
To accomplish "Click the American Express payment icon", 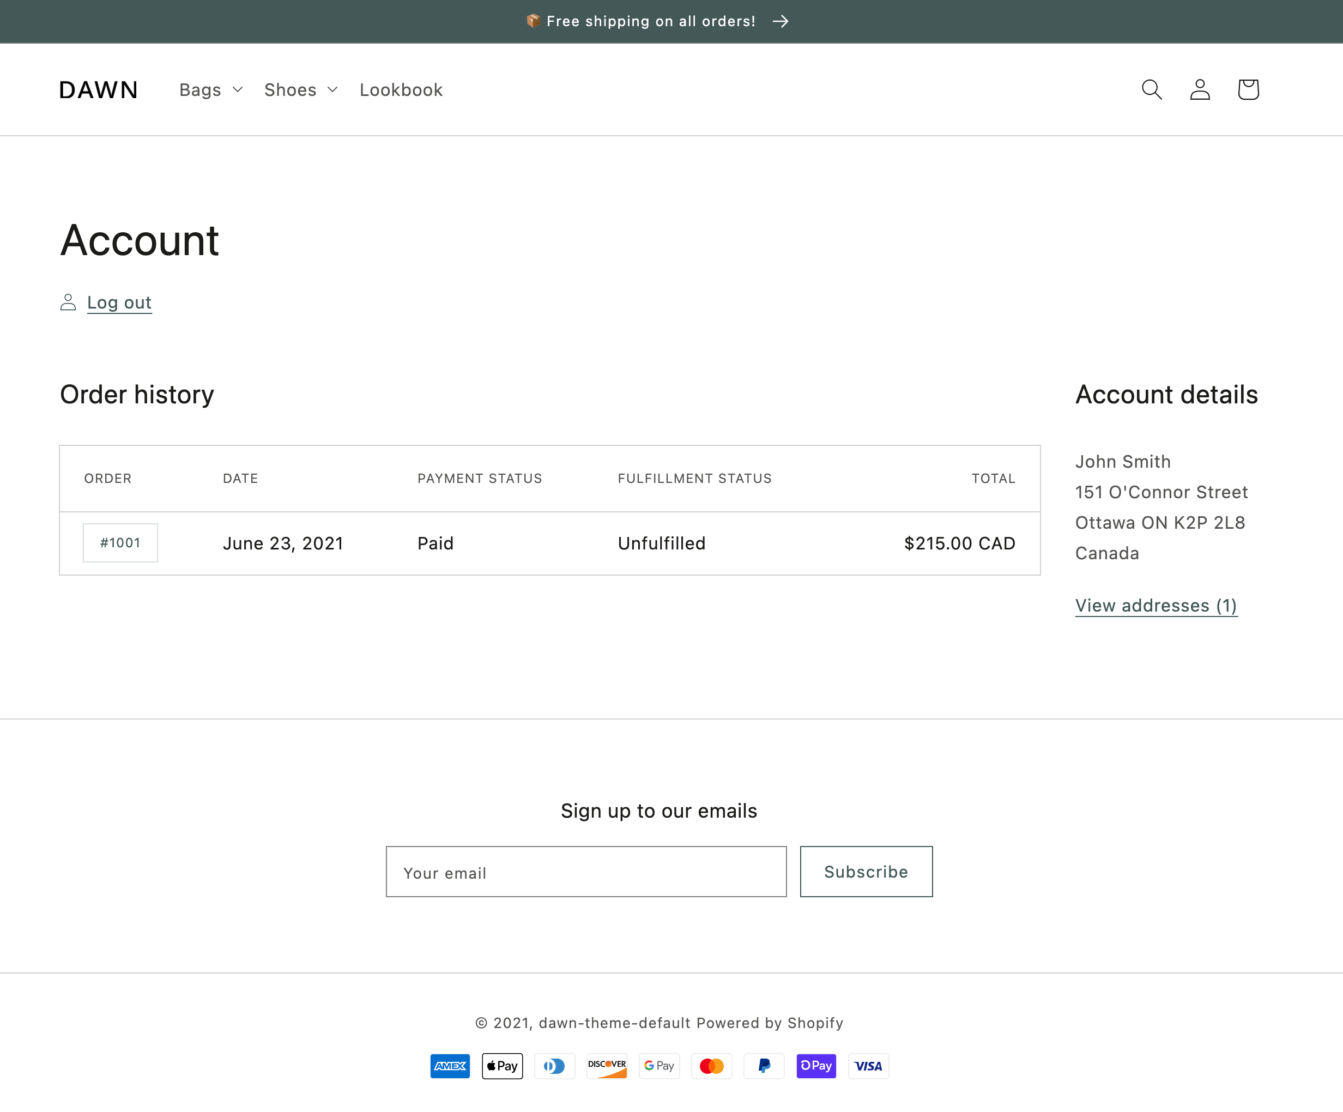I will pos(450,1066).
